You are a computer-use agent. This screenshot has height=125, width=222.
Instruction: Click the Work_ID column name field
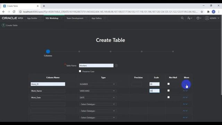coord(48,84)
